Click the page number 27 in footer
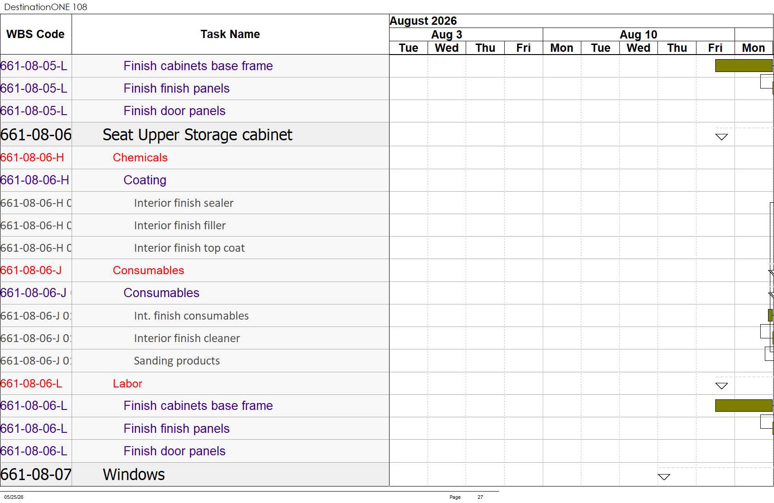Screen dimensions: 774x503 tap(480, 497)
